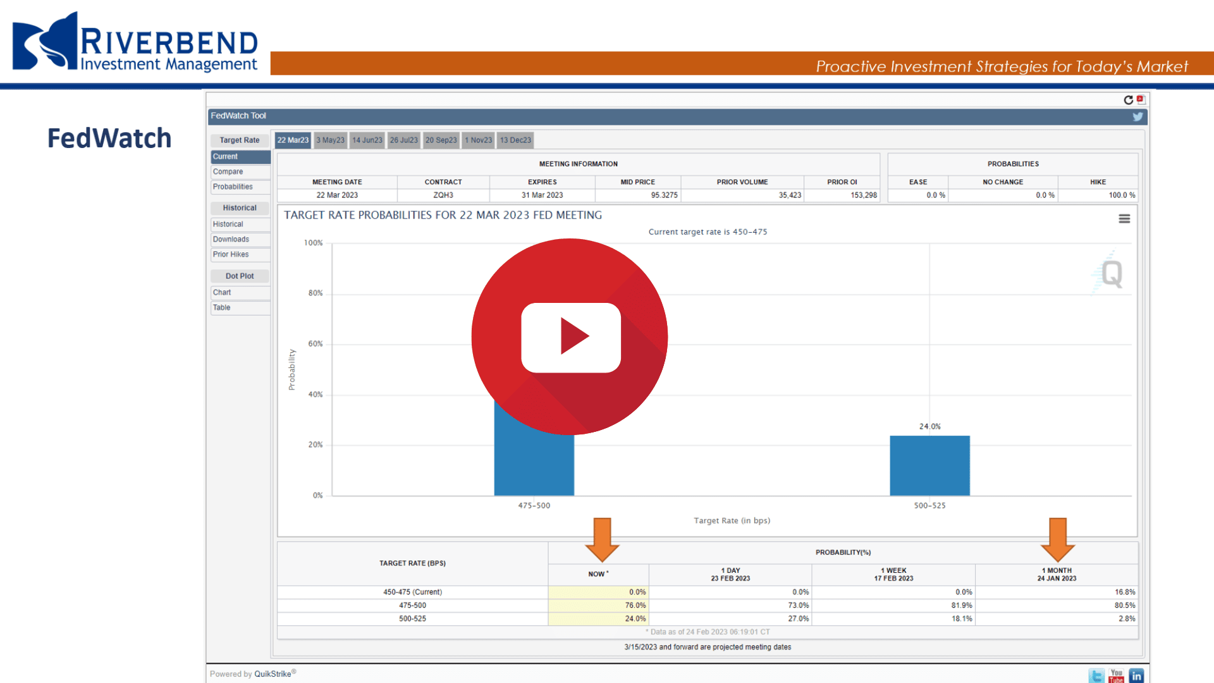The image size is (1214, 683).
Task: Click the Riverbend Investment Management logo
Action: [135, 41]
